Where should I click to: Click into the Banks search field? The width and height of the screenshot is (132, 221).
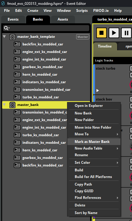click(x=46, y=28)
